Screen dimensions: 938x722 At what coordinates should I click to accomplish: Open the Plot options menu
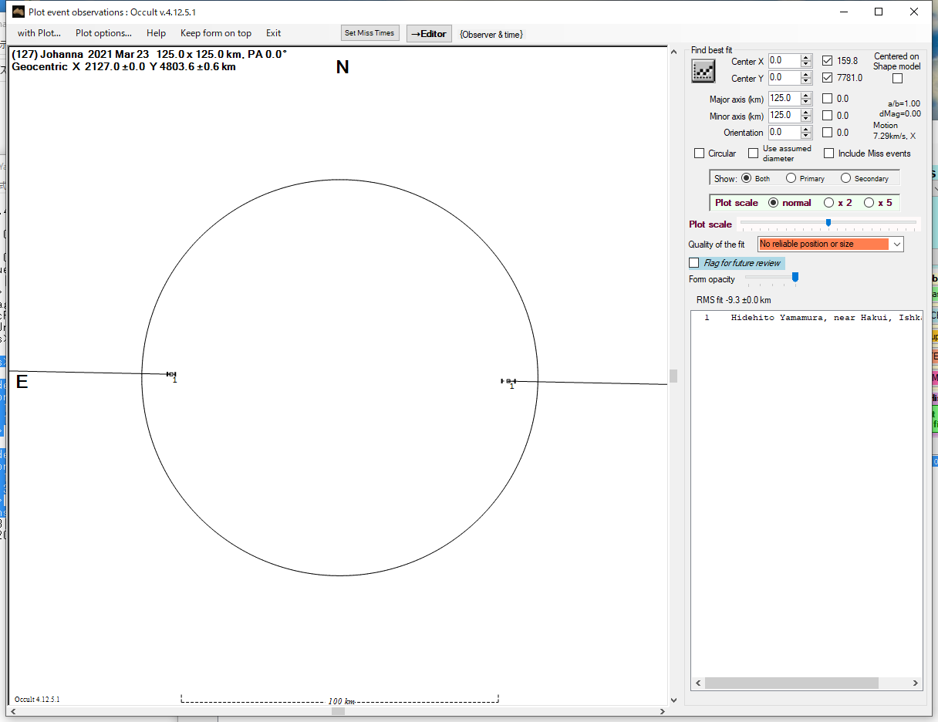pos(103,33)
